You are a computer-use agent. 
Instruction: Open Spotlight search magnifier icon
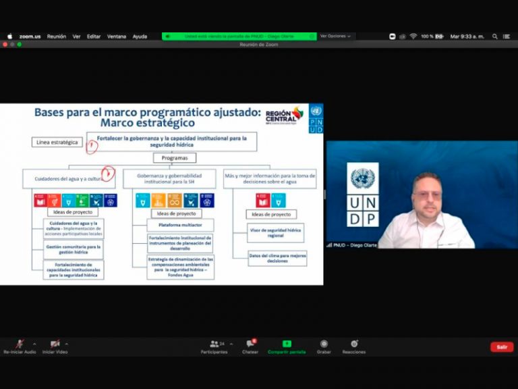point(494,36)
